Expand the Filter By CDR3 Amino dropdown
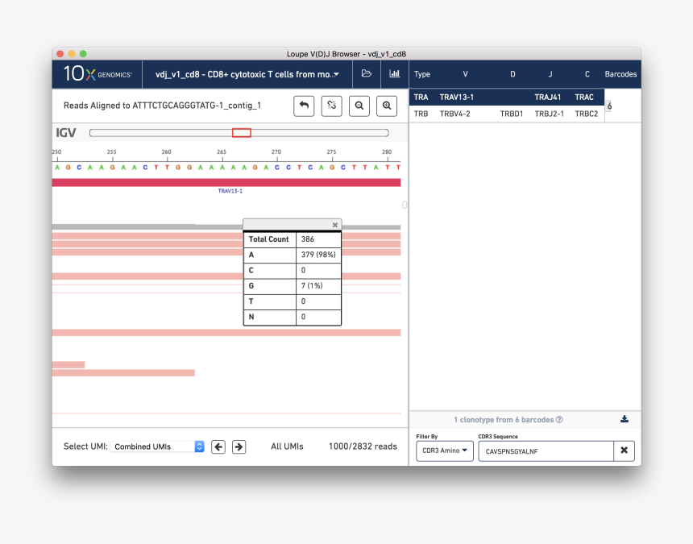This screenshot has width=693, height=544. coord(444,451)
